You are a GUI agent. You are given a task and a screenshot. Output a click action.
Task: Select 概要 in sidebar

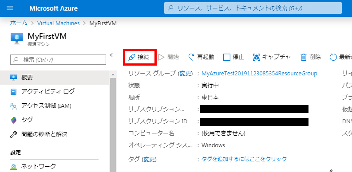55,78
